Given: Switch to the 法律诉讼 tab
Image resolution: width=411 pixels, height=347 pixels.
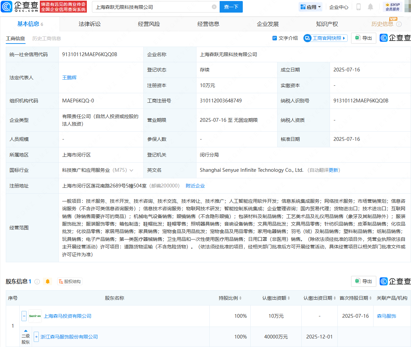Looking at the screenshot, I should coord(89,24).
